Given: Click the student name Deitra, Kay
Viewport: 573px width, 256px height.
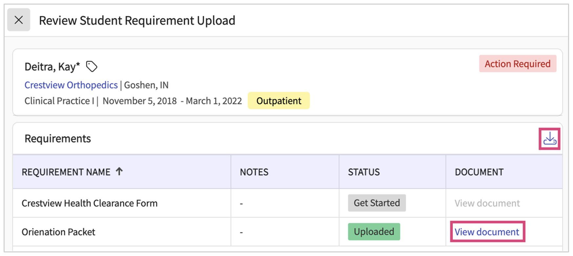Looking at the screenshot, I should point(52,67).
